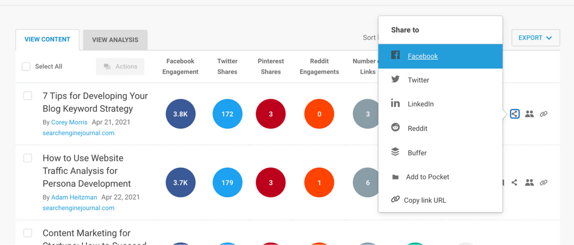Share to Facebook from the menu
574x245 pixels.
click(423, 56)
